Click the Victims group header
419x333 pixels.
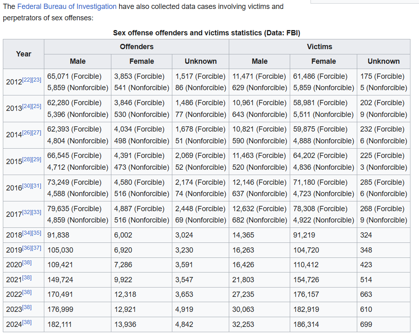tap(319, 47)
